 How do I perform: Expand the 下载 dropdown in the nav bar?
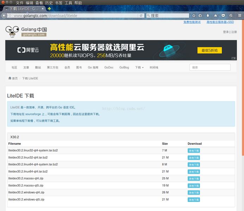[139, 67]
